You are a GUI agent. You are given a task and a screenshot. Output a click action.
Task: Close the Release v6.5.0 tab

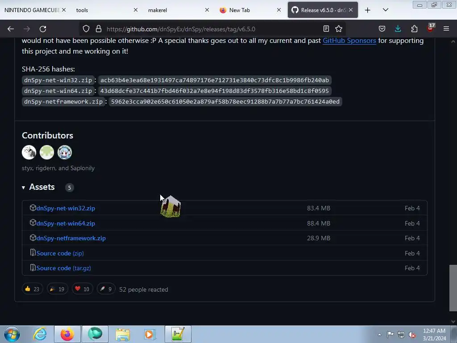351,10
